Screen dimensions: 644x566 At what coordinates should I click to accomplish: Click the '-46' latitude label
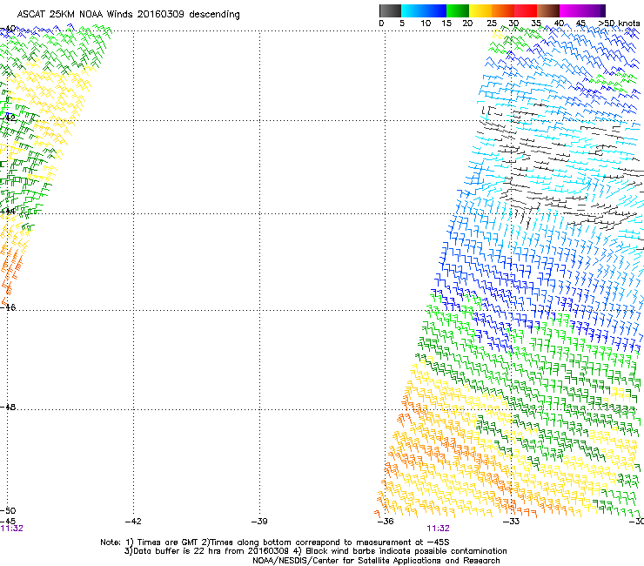(8, 307)
